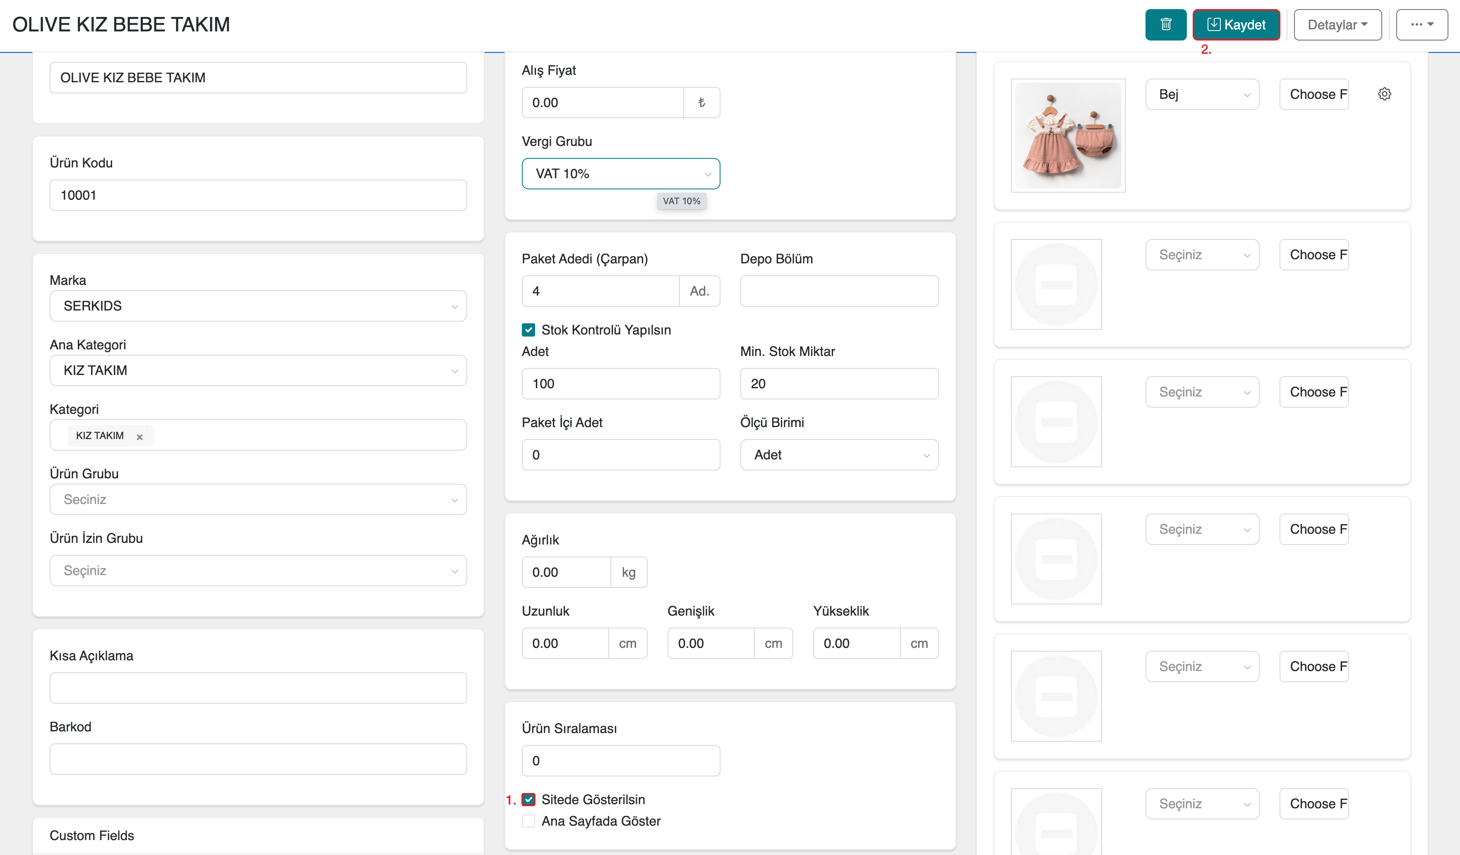Viewport: 1460px width, 855px height.
Task: Click the Turkish lira currency icon
Action: pyautogui.click(x=701, y=103)
